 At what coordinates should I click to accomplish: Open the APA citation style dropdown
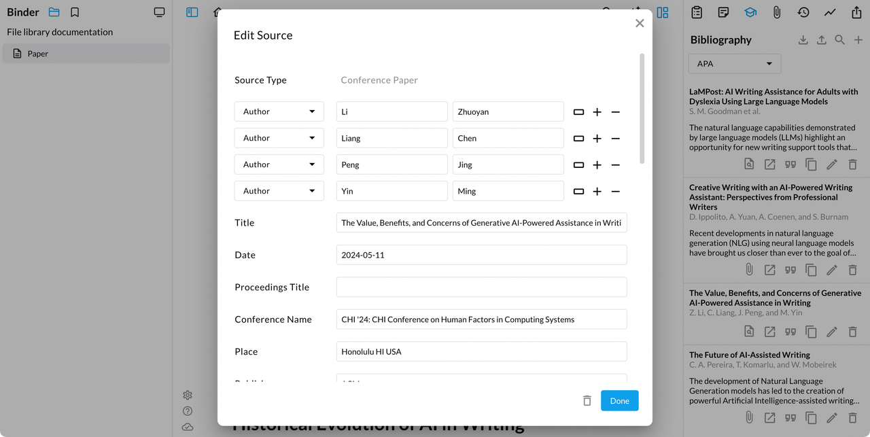735,64
